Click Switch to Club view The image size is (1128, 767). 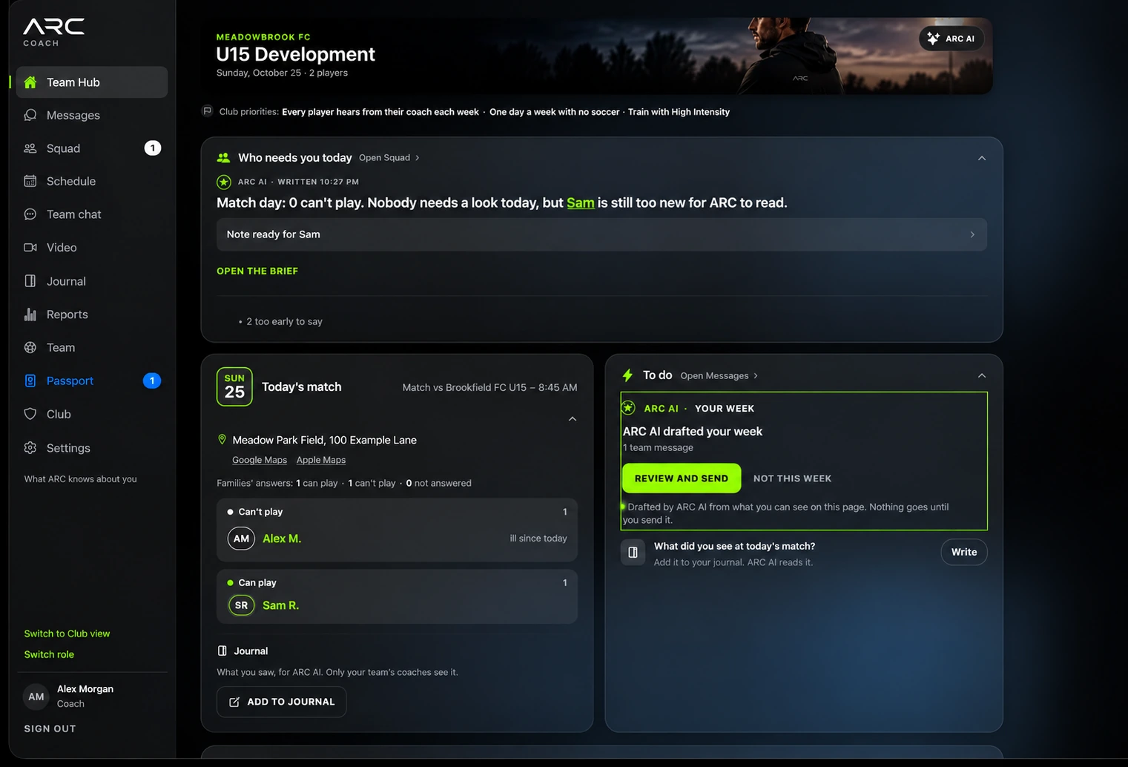tap(67, 633)
